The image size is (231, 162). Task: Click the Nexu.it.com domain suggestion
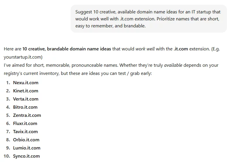pos(26,83)
